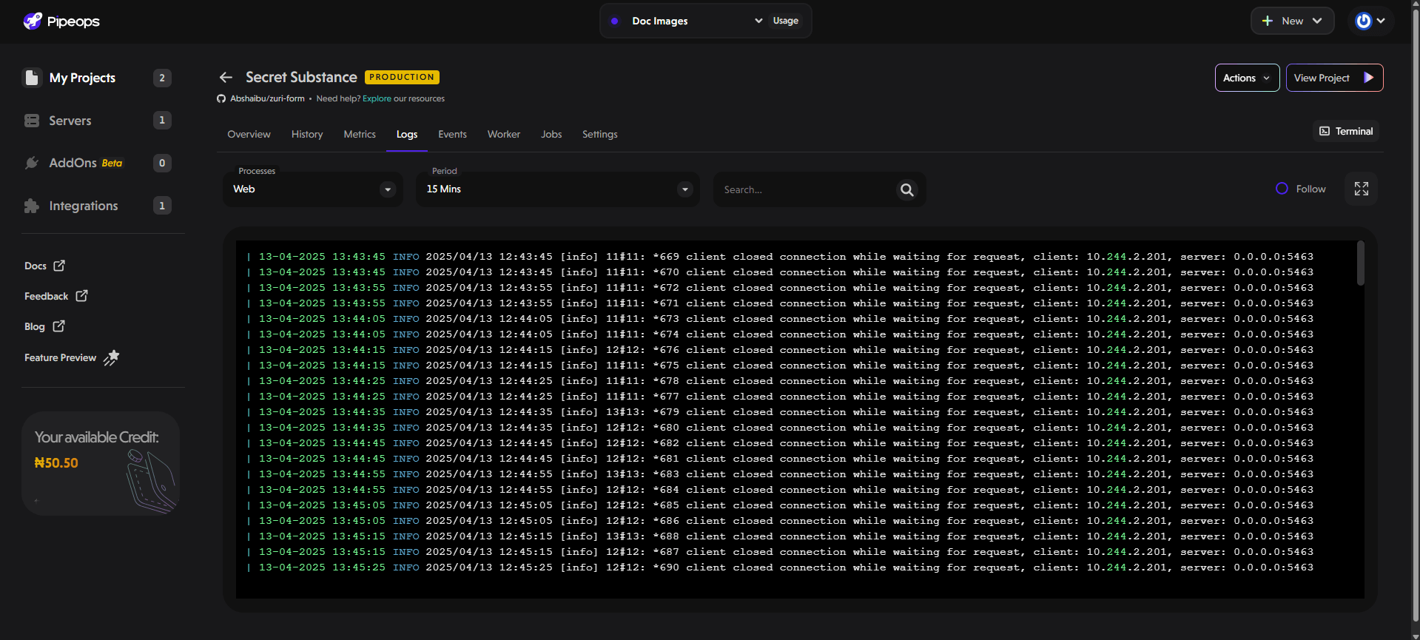Open the Feedback link
This screenshot has height=640, width=1420.
(55, 296)
